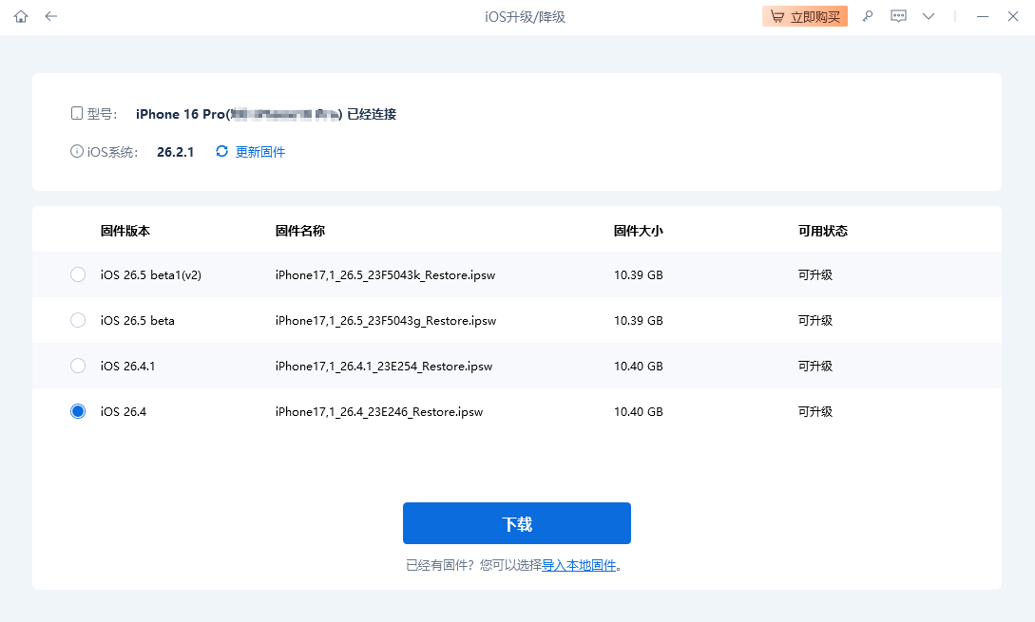Click the home icon in the title bar
The height and width of the screenshot is (622, 1035).
pyautogui.click(x=20, y=16)
